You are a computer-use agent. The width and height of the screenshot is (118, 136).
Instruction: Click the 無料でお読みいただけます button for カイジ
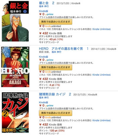(55, 113)
